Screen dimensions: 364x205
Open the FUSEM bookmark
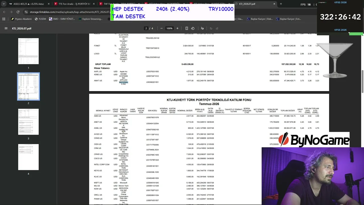pos(40,19)
